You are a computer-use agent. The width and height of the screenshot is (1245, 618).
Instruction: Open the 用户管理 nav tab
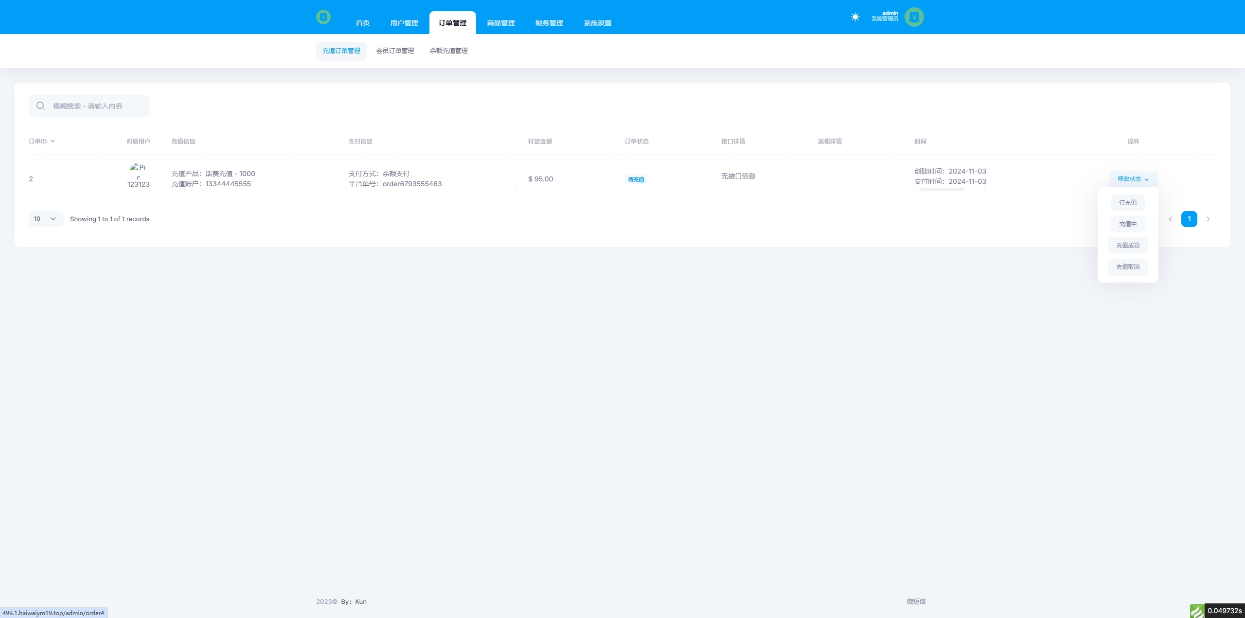click(404, 23)
